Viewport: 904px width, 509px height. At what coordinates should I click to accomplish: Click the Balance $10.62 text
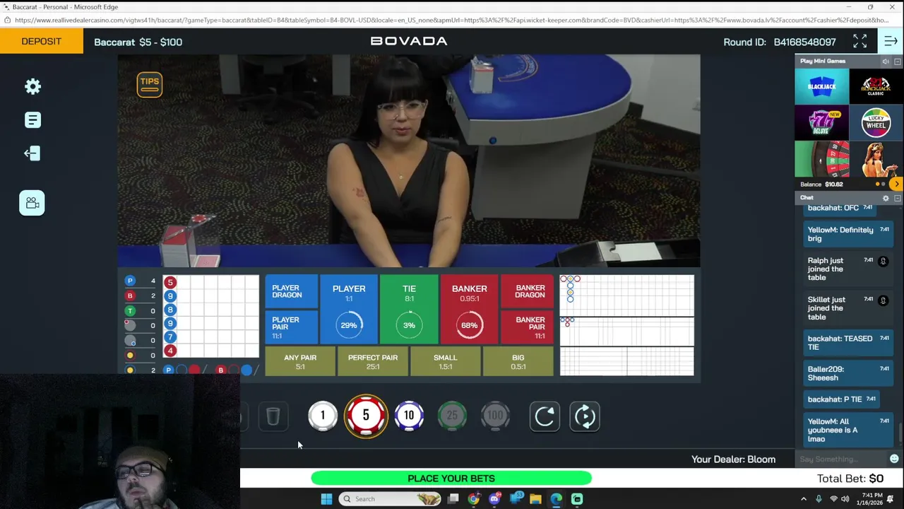pos(822,185)
